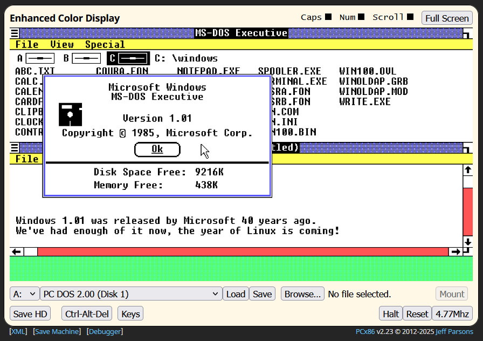This screenshot has height=341, width=483.
Task: Toggle the Num lock indicator
Action: (x=361, y=17)
